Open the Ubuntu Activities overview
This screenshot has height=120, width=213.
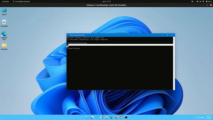(5, 1)
